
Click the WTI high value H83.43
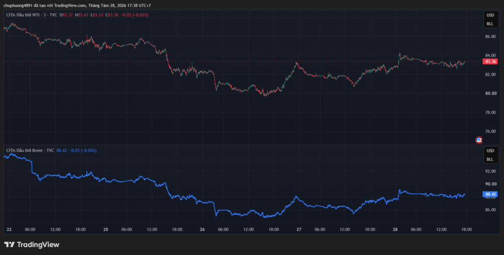tap(82, 15)
